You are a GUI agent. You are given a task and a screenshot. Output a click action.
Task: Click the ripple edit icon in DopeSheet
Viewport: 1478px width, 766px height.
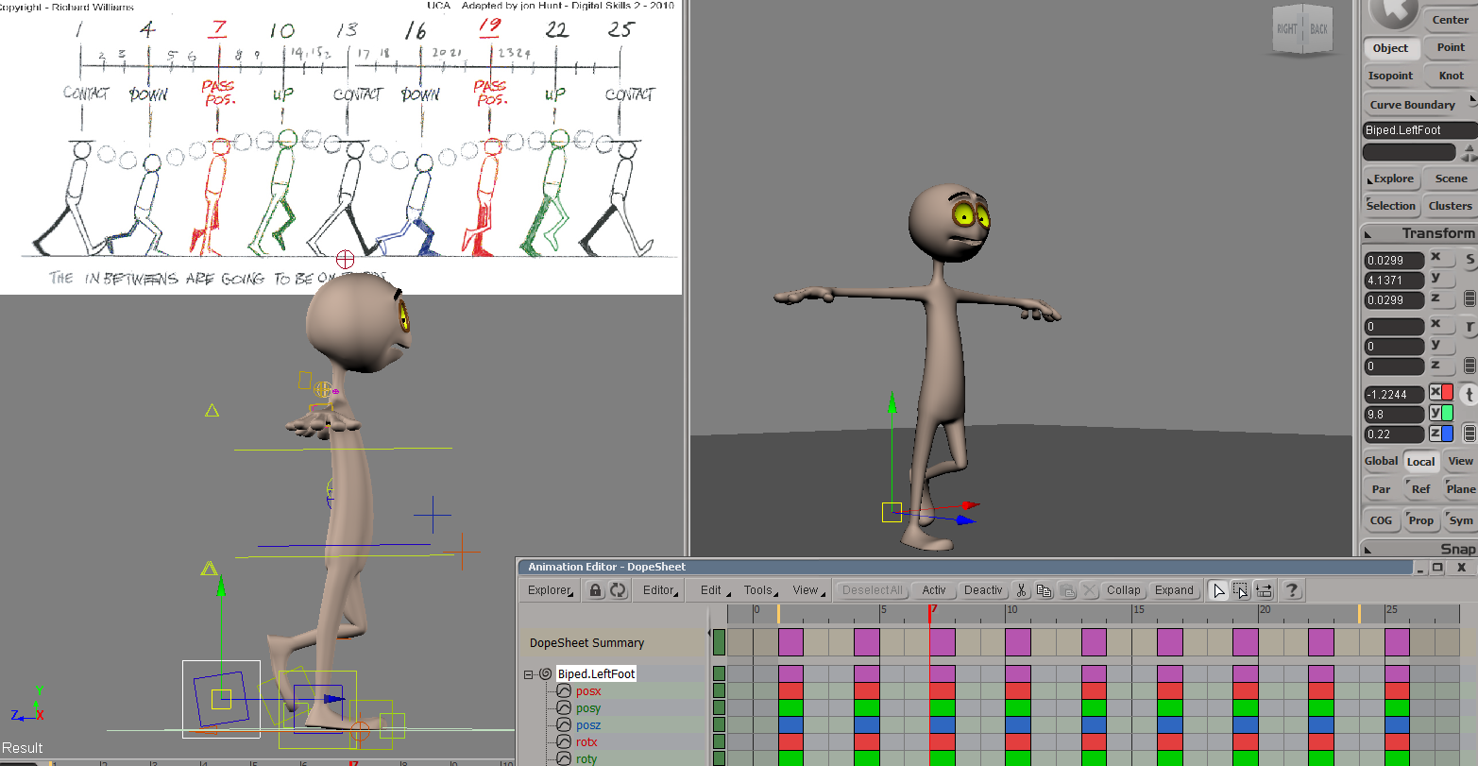[1265, 589]
